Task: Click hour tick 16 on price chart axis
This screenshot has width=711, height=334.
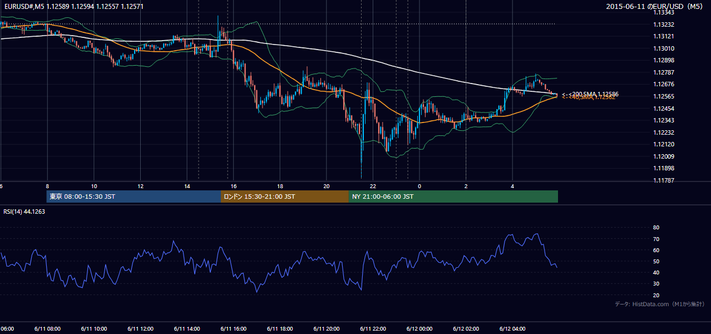Action: pos(234,186)
